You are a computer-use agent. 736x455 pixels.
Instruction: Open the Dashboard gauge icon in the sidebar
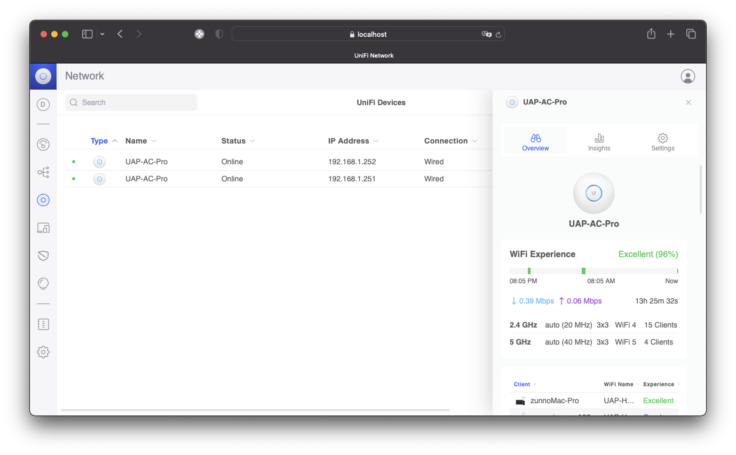(43, 145)
